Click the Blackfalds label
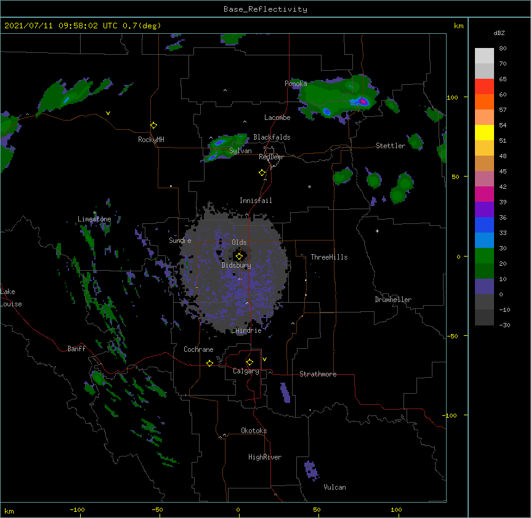The image size is (531, 518). (x=272, y=137)
